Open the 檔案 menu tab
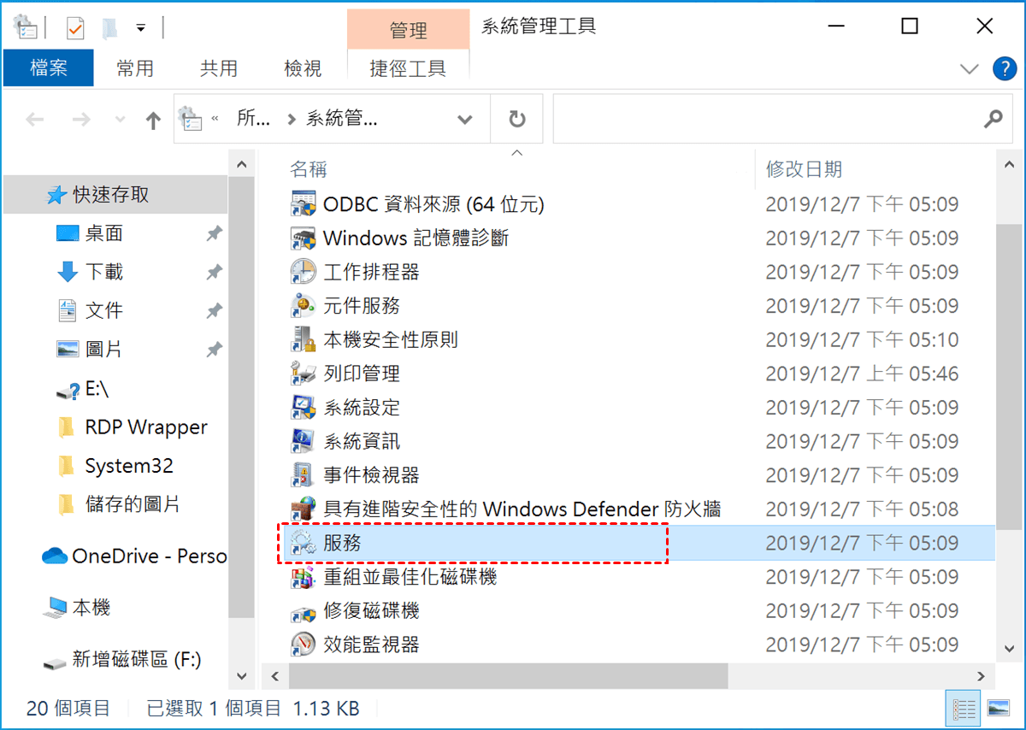Image resolution: width=1026 pixels, height=730 pixels. [x=49, y=68]
